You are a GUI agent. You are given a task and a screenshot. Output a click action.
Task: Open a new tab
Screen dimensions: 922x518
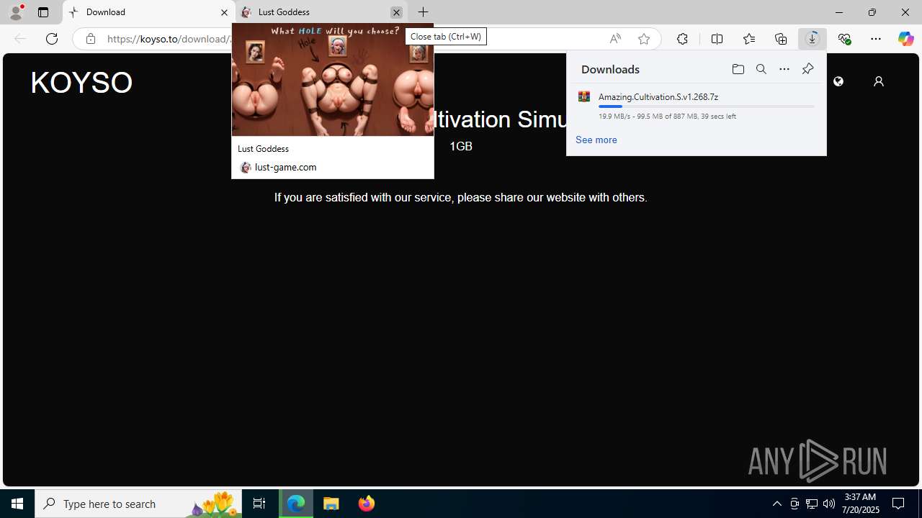pos(424,12)
